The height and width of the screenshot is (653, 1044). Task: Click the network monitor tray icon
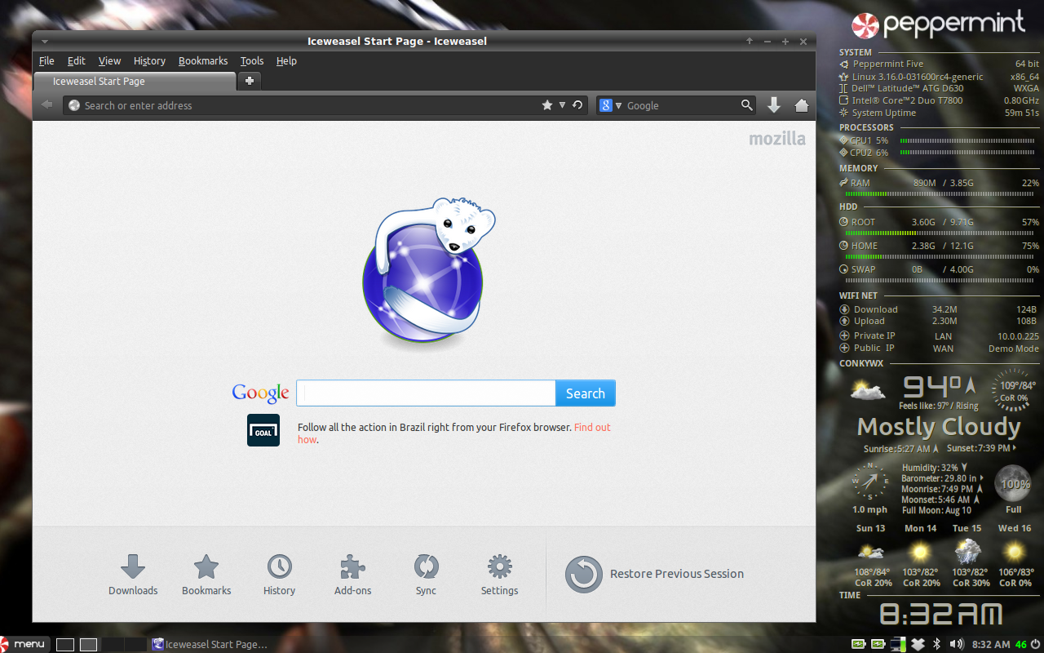[898, 644]
